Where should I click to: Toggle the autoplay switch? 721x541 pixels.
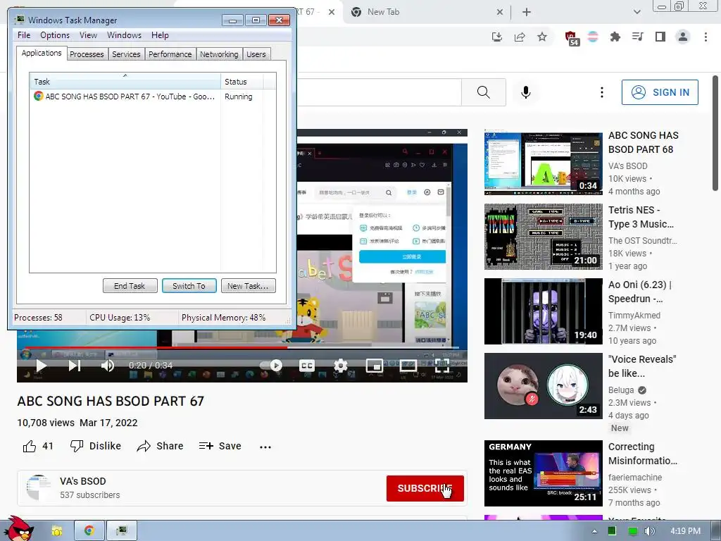[271, 366]
